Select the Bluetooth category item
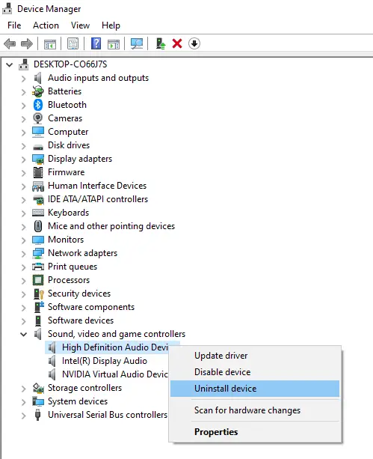The height and width of the screenshot is (459, 373). point(67,105)
